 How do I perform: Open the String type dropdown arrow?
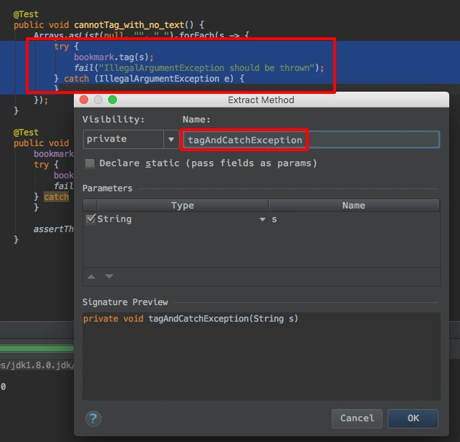click(x=262, y=219)
